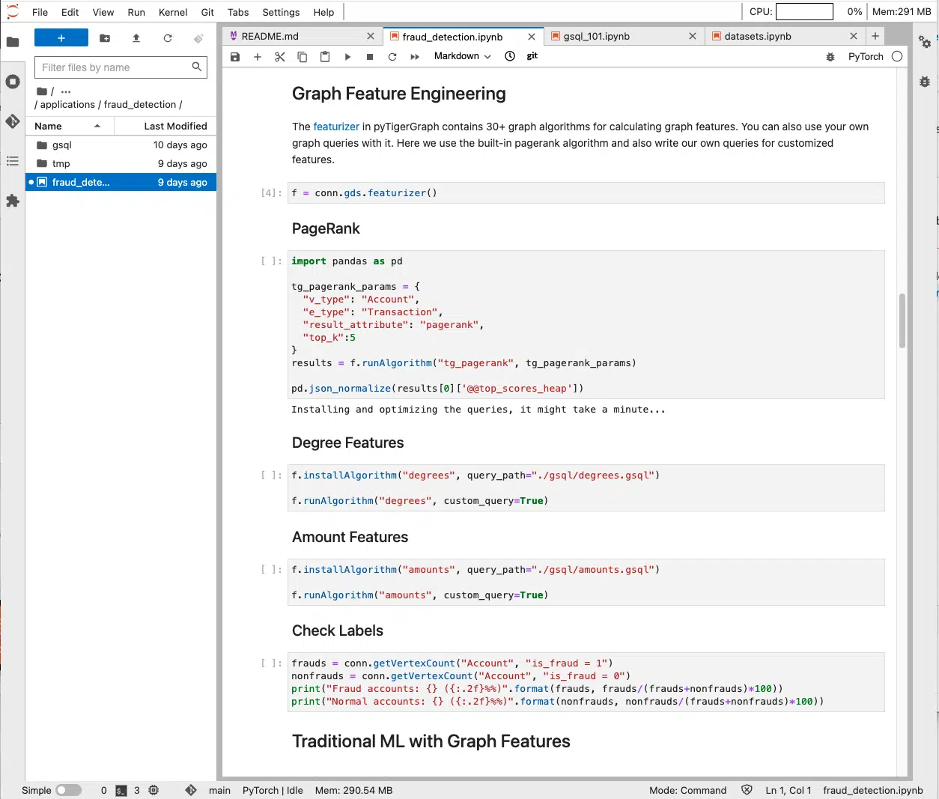Click the git button in notebook toolbar
The height and width of the screenshot is (799, 939).
532,56
